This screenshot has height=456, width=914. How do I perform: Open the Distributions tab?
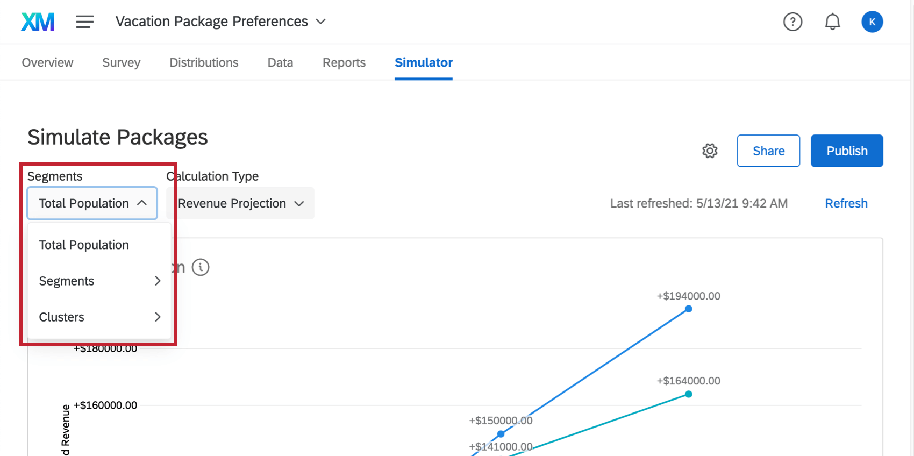pyautogui.click(x=204, y=62)
